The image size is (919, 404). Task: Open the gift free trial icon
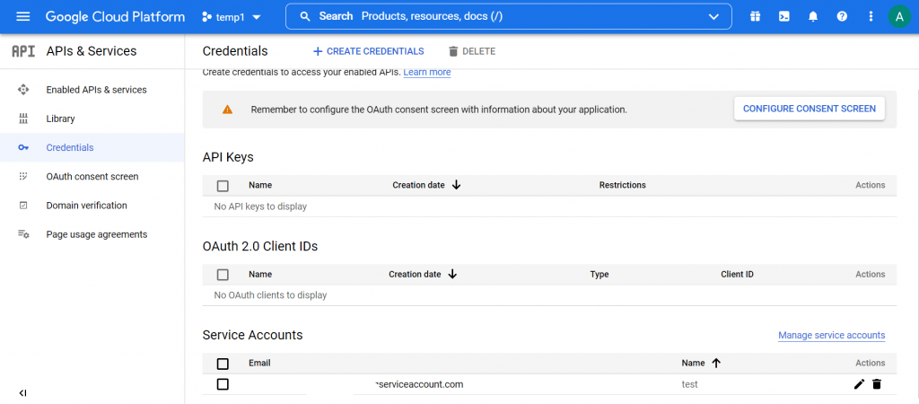pos(755,16)
